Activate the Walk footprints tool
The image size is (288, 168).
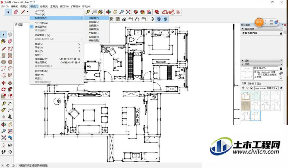tap(3, 152)
